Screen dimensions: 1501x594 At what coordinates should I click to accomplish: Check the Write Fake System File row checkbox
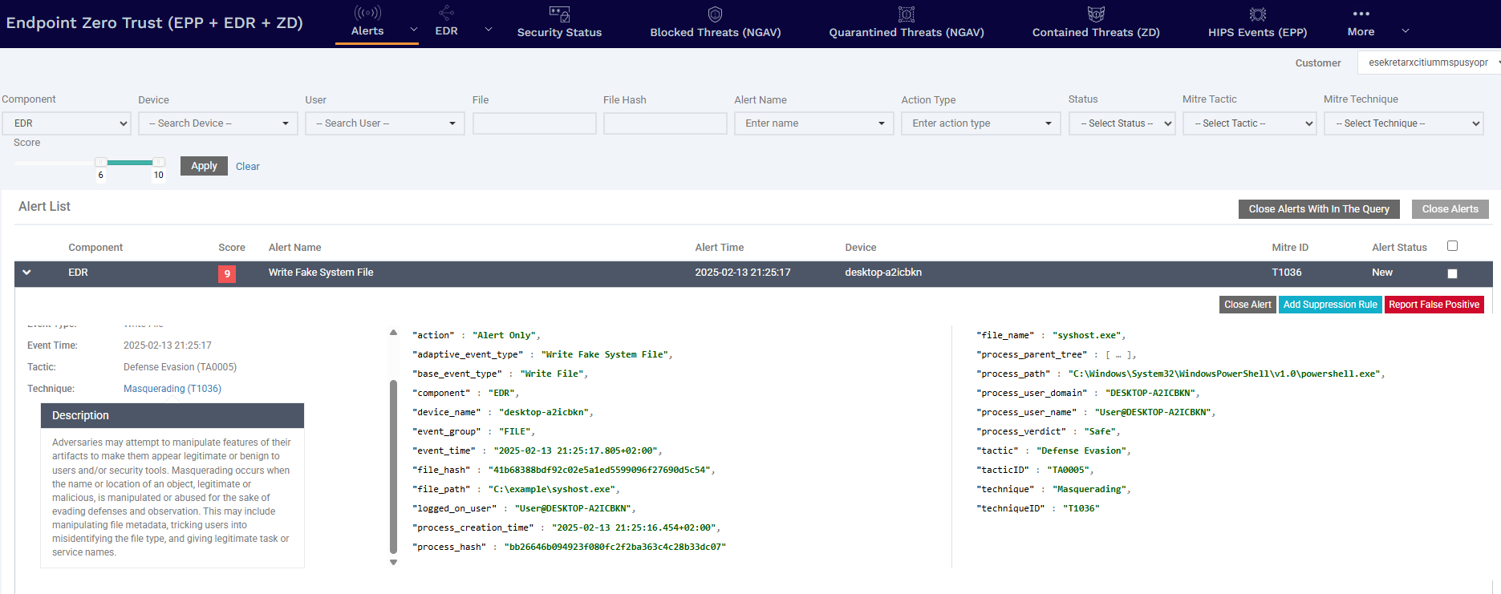[1452, 274]
